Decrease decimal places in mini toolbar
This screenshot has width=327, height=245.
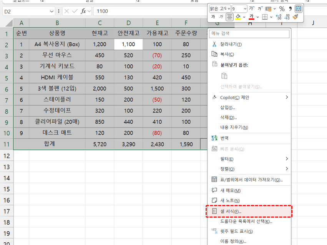point(287,17)
